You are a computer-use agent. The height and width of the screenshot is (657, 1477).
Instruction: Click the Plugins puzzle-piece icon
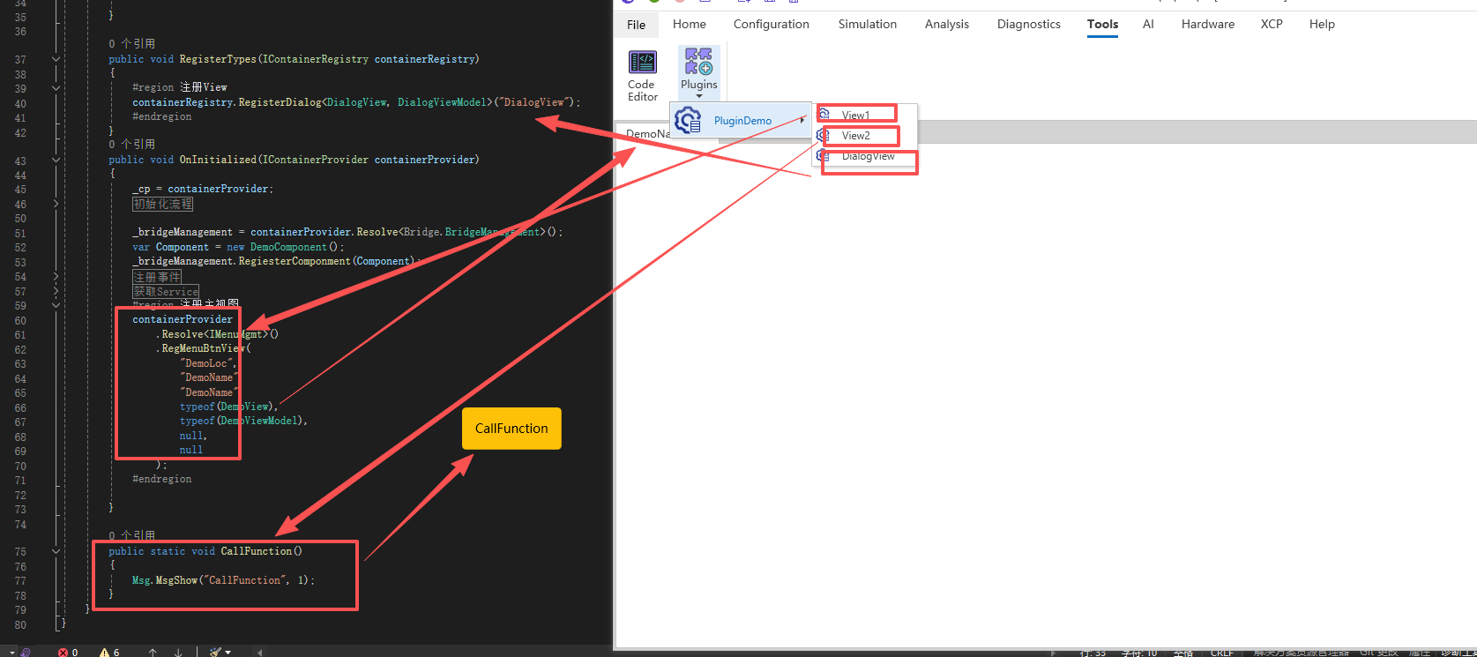click(698, 62)
